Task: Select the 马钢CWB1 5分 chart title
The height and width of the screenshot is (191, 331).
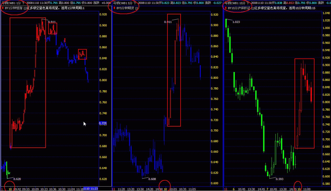Action: [x=122, y=3]
